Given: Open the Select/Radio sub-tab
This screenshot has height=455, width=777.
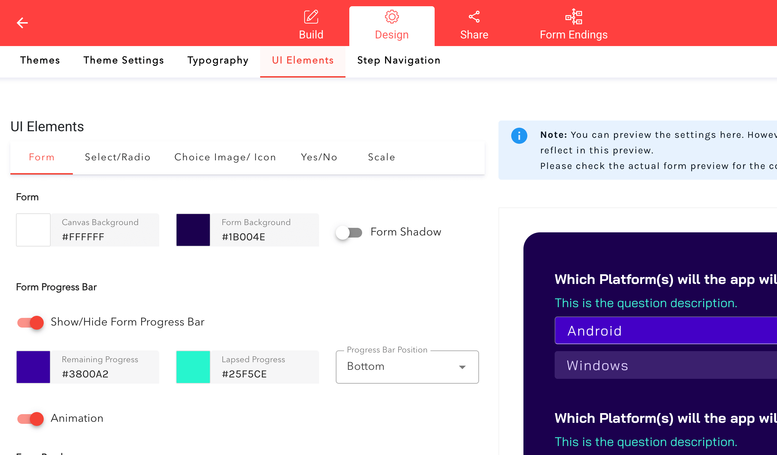Looking at the screenshot, I should [x=118, y=157].
